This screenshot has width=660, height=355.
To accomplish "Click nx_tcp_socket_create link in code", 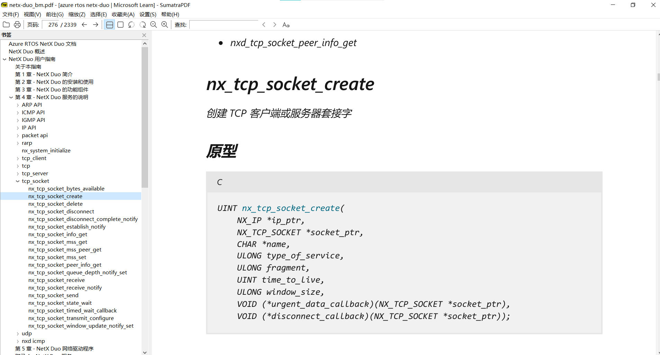I will coord(291,208).
